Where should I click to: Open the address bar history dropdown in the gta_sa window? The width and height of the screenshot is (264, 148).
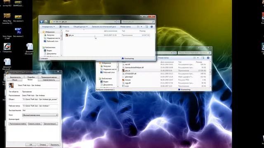click(x=115, y=22)
